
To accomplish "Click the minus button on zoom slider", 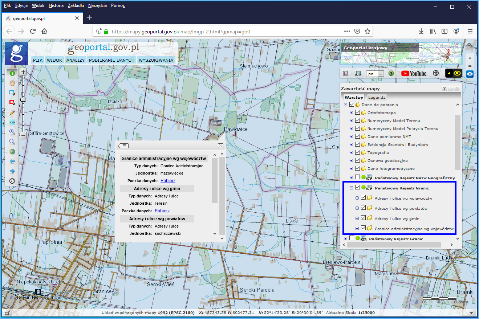I will 23,136.
